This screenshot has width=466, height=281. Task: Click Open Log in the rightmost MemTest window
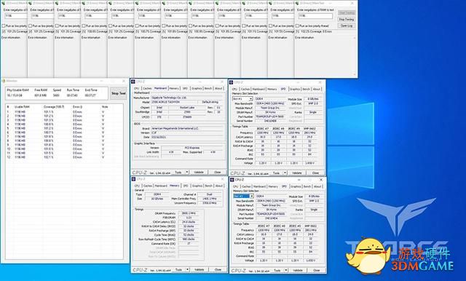point(347,25)
